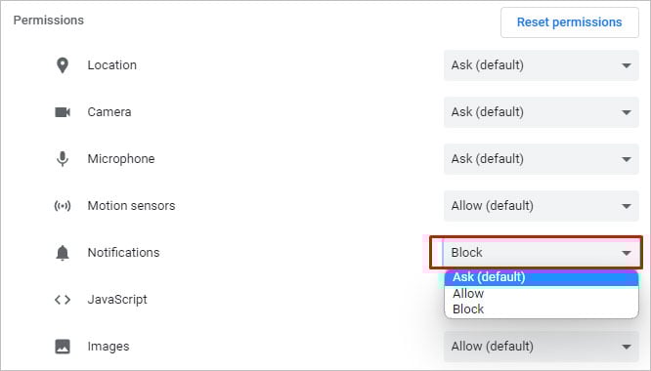This screenshot has width=651, height=371.
Task: Click the Location pin icon
Action: pos(63,65)
